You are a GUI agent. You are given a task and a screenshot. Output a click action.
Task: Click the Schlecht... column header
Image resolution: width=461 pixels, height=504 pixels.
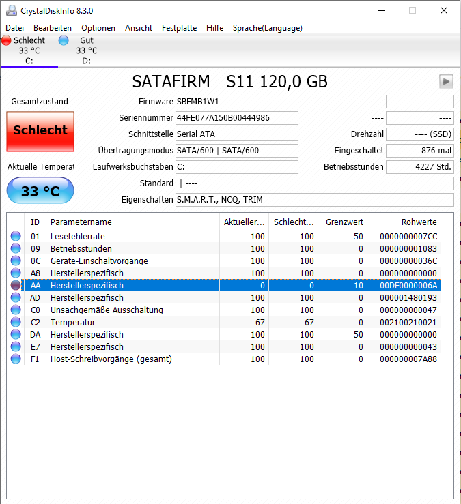tap(293, 222)
